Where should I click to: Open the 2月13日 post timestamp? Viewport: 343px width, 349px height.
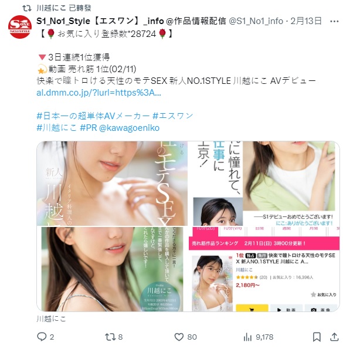pyautogui.click(x=306, y=21)
